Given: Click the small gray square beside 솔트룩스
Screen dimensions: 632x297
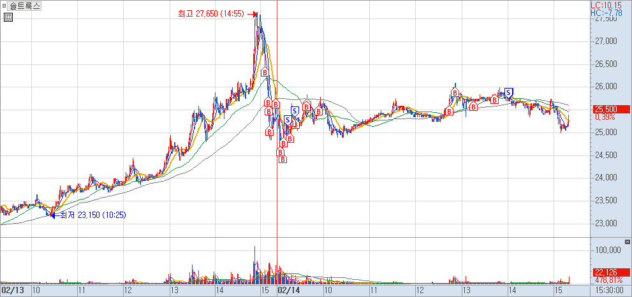Looking at the screenshot, I should tap(4, 6).
